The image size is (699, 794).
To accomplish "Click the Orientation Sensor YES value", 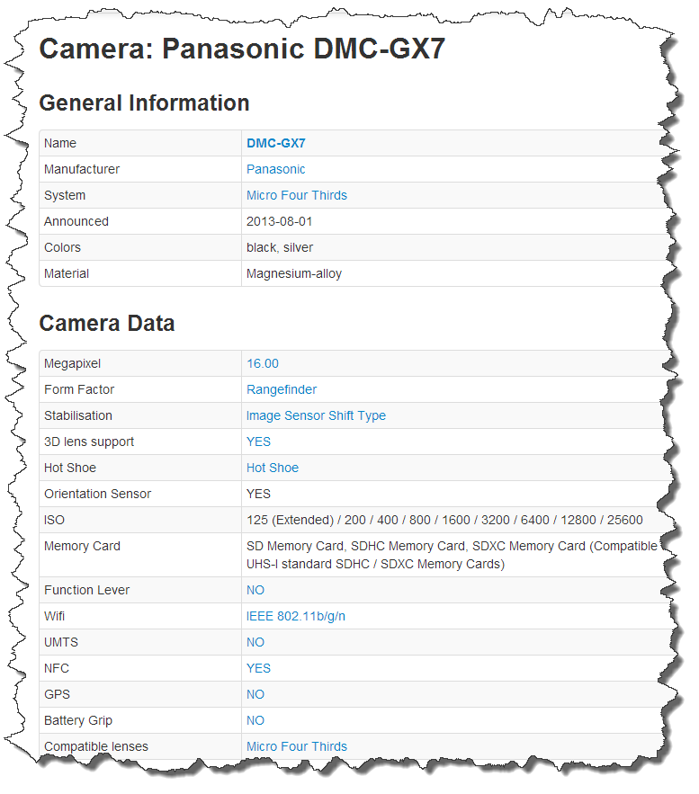I will click(258, 494).
